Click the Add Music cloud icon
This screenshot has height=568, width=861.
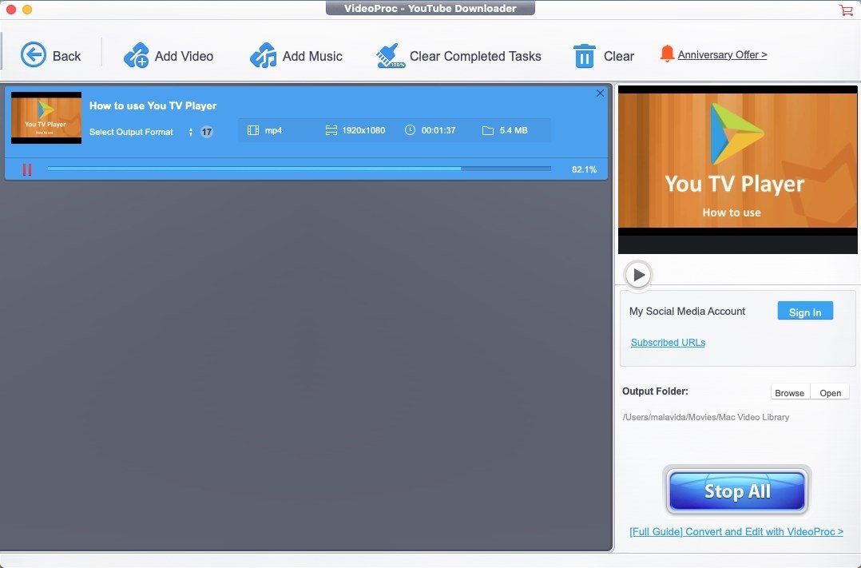coord(264,55)
